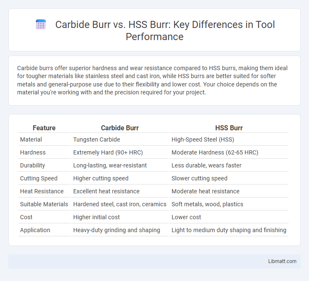Click the 'Application' row label
Viewport: 309px width, 281px height.
coord(35,230)
